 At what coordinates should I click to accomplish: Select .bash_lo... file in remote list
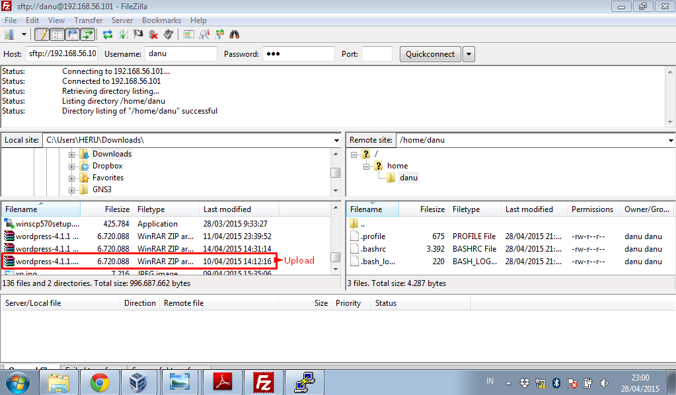point(511,262)
